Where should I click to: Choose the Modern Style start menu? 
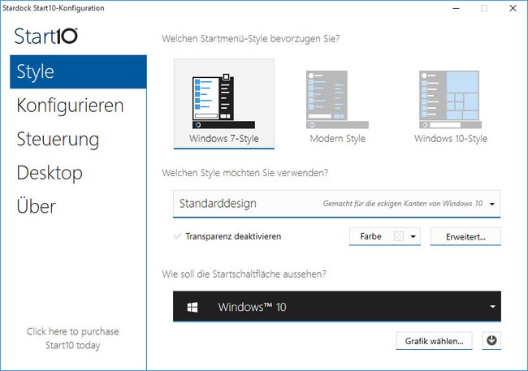337,107
